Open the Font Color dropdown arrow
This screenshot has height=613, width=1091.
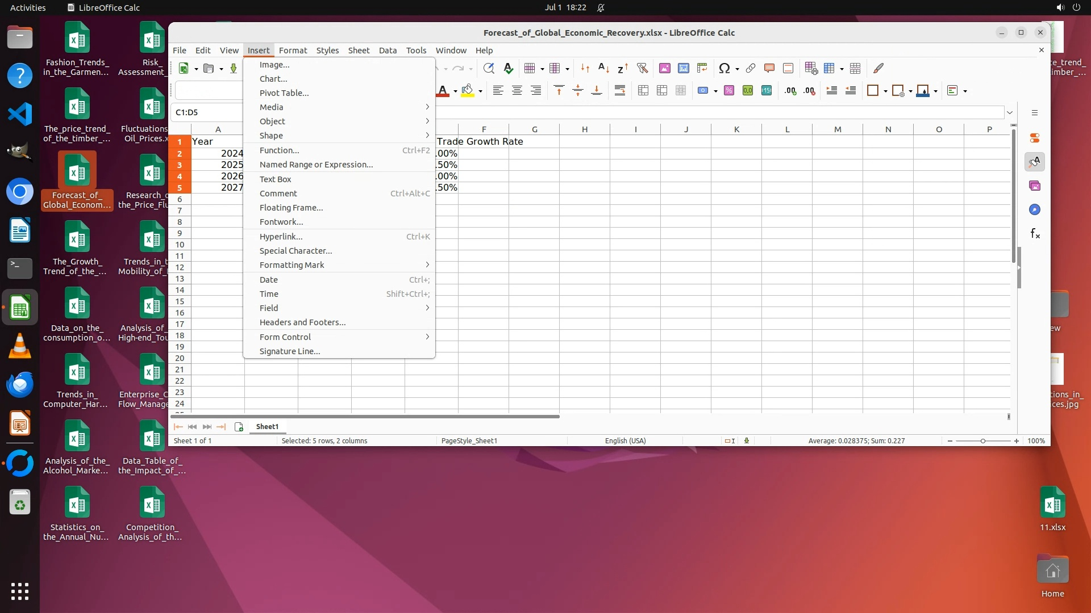(x=455, y=91)
